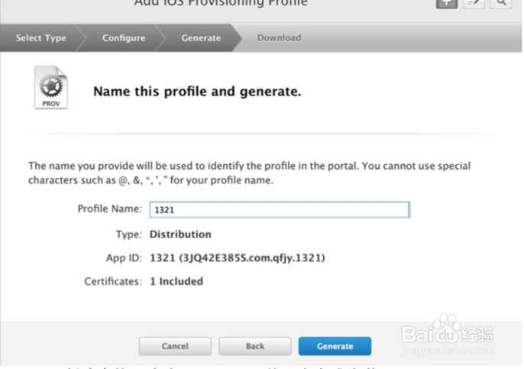Click the App ID value text
The height and width of the screenshot is (369, 524).
tap(238, 258)
